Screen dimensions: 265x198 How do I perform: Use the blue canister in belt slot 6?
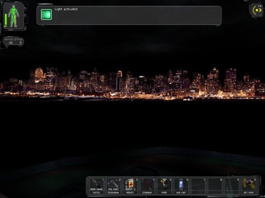(x=181, y=186)
